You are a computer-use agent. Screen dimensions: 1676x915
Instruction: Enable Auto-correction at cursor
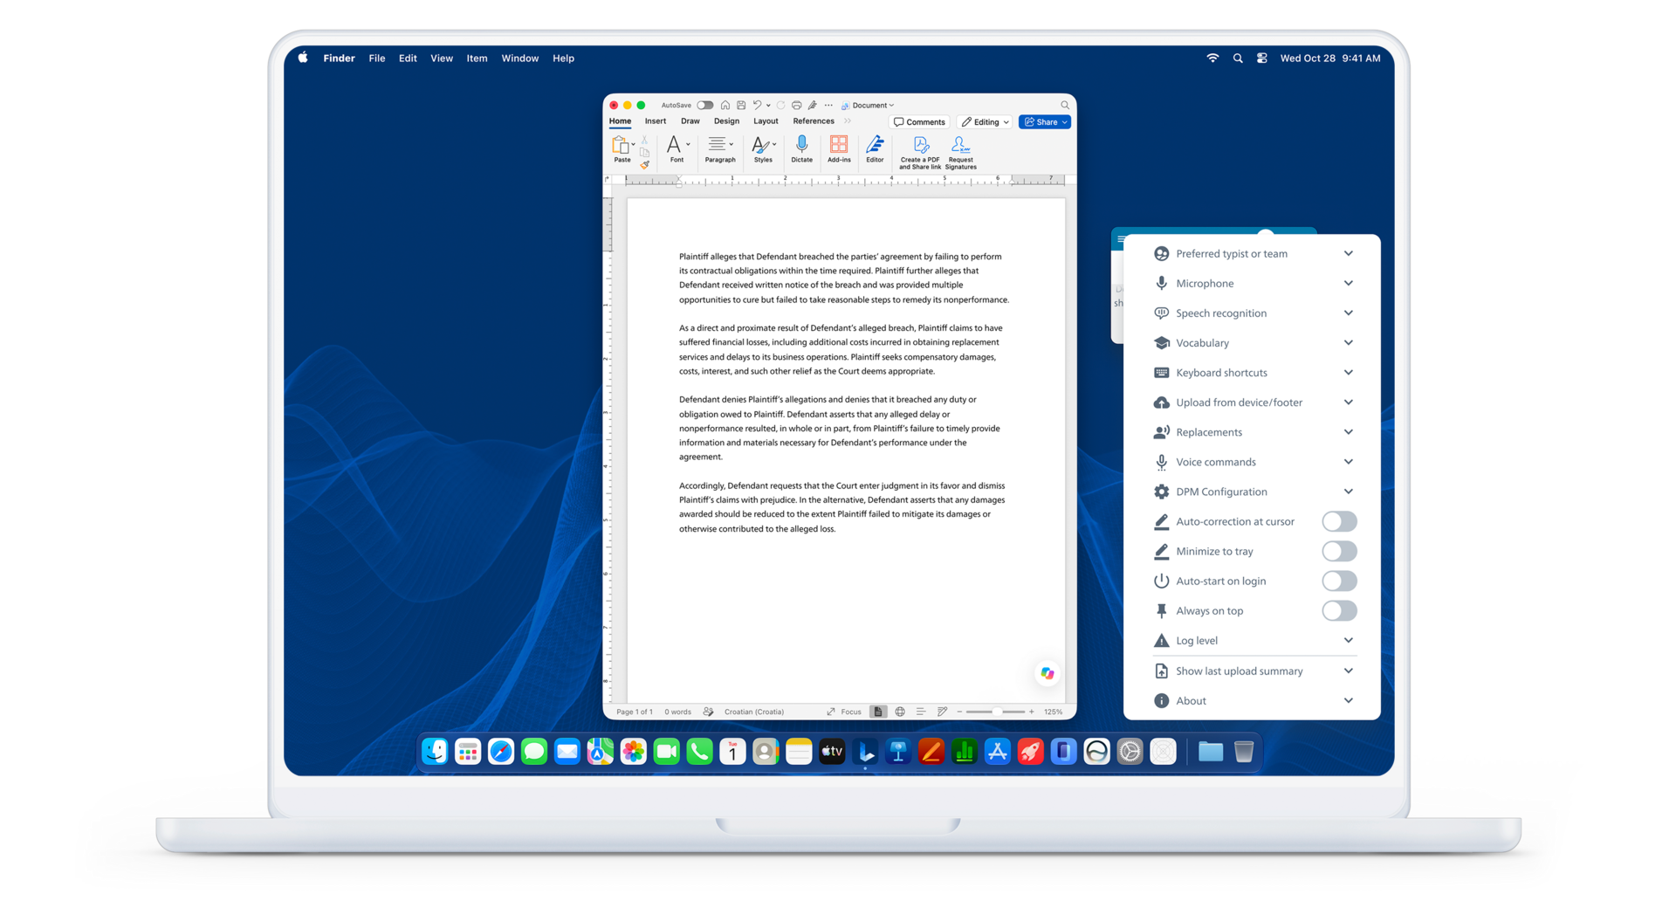1339,521
